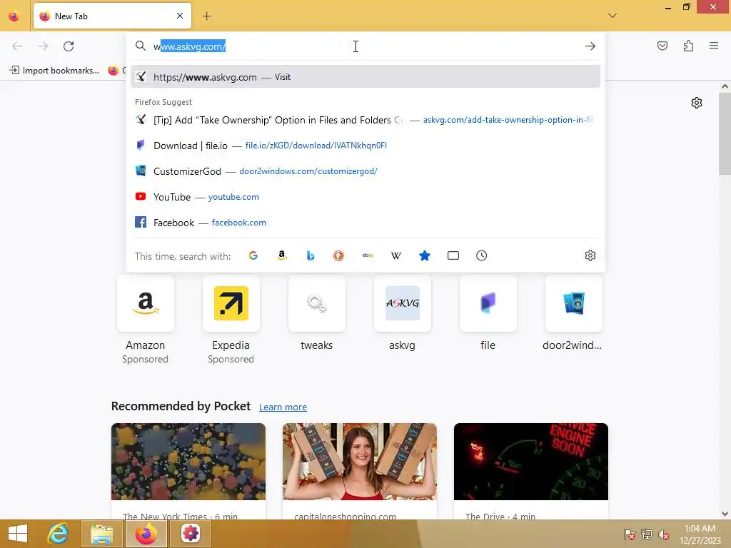Search this time with eBay
The width and height of the screenshot is (731, 548).
(368, 255)
